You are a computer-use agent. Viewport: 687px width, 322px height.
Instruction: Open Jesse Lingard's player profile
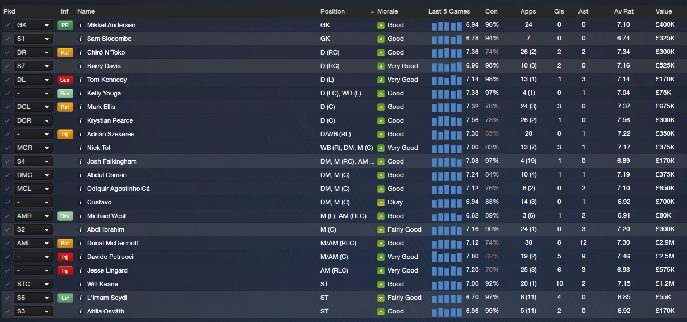point(107,270)
